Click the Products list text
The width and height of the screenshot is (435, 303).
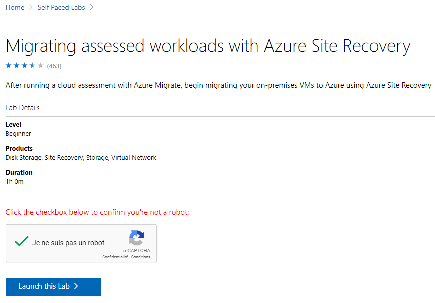tap(81, 158)
